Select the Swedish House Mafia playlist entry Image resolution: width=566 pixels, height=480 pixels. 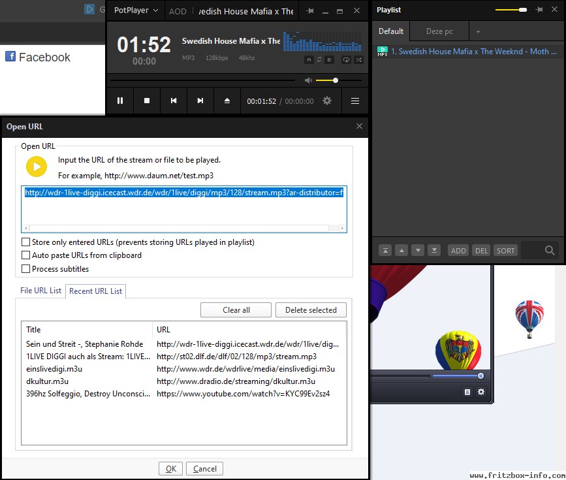(x=468, y=52)
